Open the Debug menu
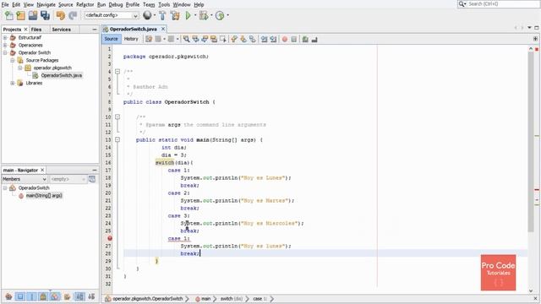Image resolution: width=541 pixels, height=304 pixels. point(116,4)
